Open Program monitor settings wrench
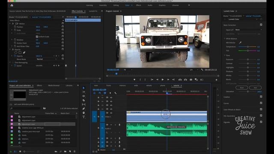Screen dimensions: 274x154 coord(202,70)
